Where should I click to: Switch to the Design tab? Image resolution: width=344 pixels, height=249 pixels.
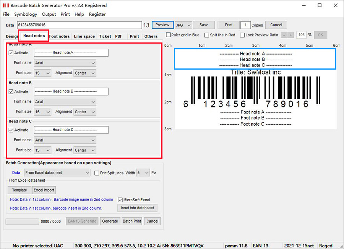11,36
